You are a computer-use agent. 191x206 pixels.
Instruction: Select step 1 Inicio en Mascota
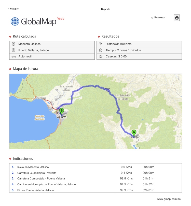click(x=33, y=167)
